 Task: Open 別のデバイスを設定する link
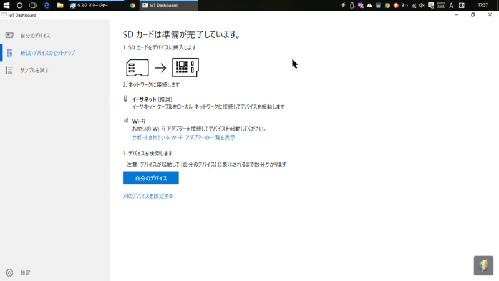tap(148, 196)
